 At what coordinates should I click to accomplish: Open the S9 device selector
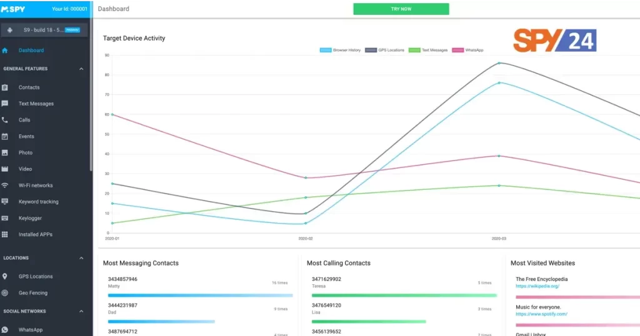pos(44,30)
